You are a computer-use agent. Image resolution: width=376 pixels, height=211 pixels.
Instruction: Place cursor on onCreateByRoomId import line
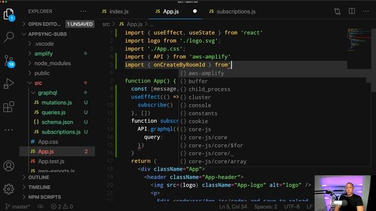pos(178,65)
